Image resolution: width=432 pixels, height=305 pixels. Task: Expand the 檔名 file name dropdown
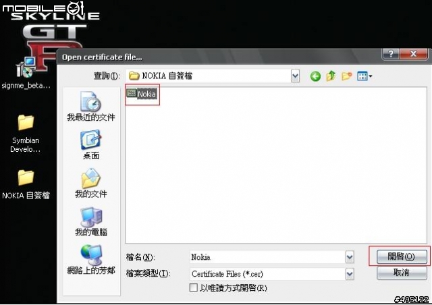(x=350, y=257)
